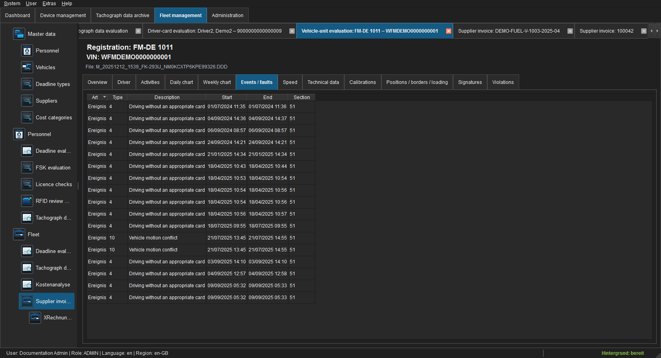Select event row ending 04/09/2025 12:58

201,274
